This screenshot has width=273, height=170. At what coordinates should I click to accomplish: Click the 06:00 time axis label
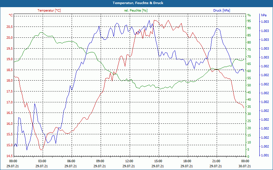click(x=71, y=161)
